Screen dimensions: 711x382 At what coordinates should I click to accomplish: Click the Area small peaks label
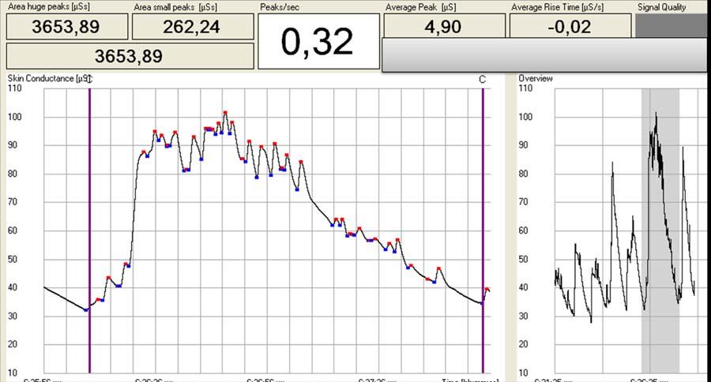click(x=175, y=7)
